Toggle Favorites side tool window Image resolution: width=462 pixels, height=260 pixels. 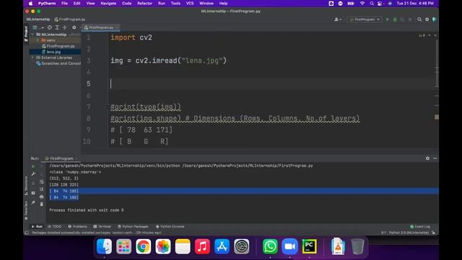[x=26, y=210]
